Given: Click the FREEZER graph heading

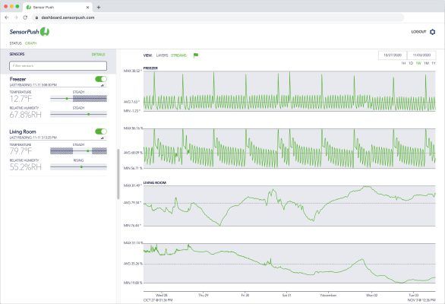Looking at the screenshot, I should pos(150,68).
